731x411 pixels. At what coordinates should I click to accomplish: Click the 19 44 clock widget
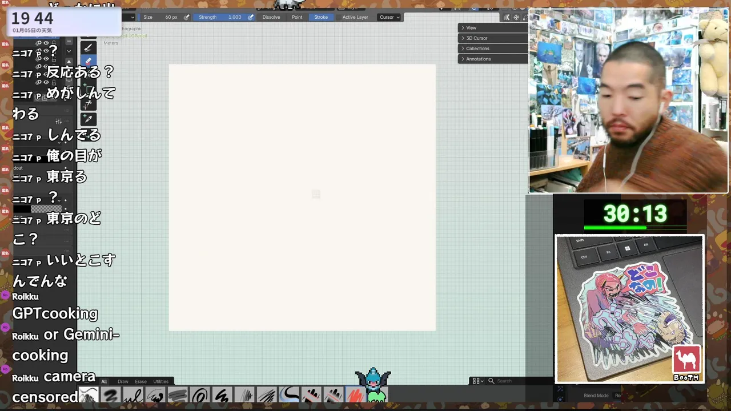[64, 22]
